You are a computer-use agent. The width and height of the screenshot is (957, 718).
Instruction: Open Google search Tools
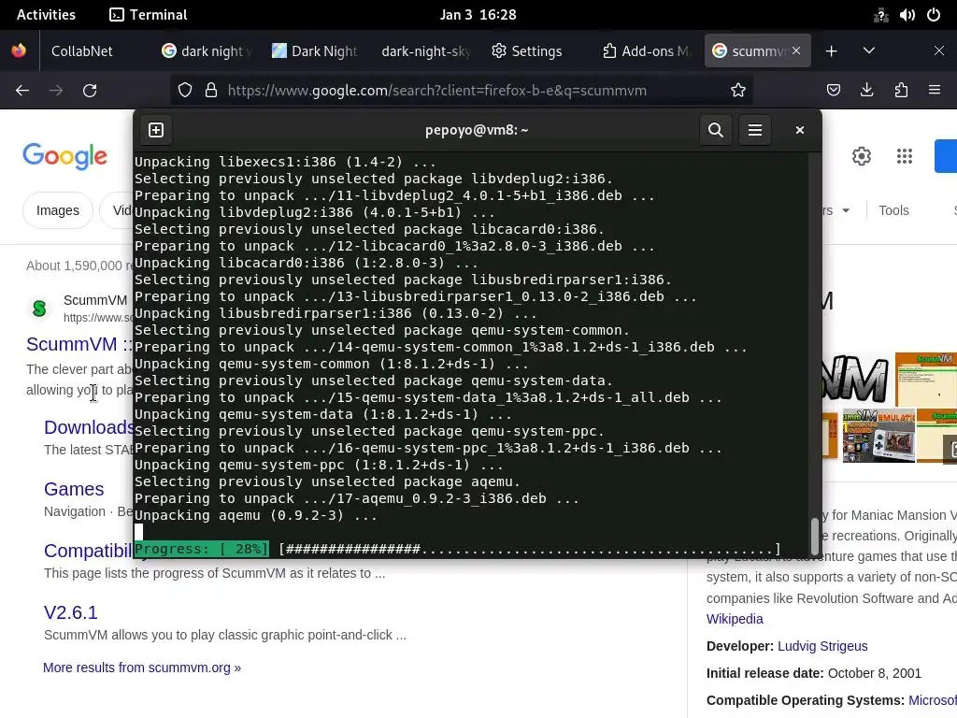coord(893,210)
